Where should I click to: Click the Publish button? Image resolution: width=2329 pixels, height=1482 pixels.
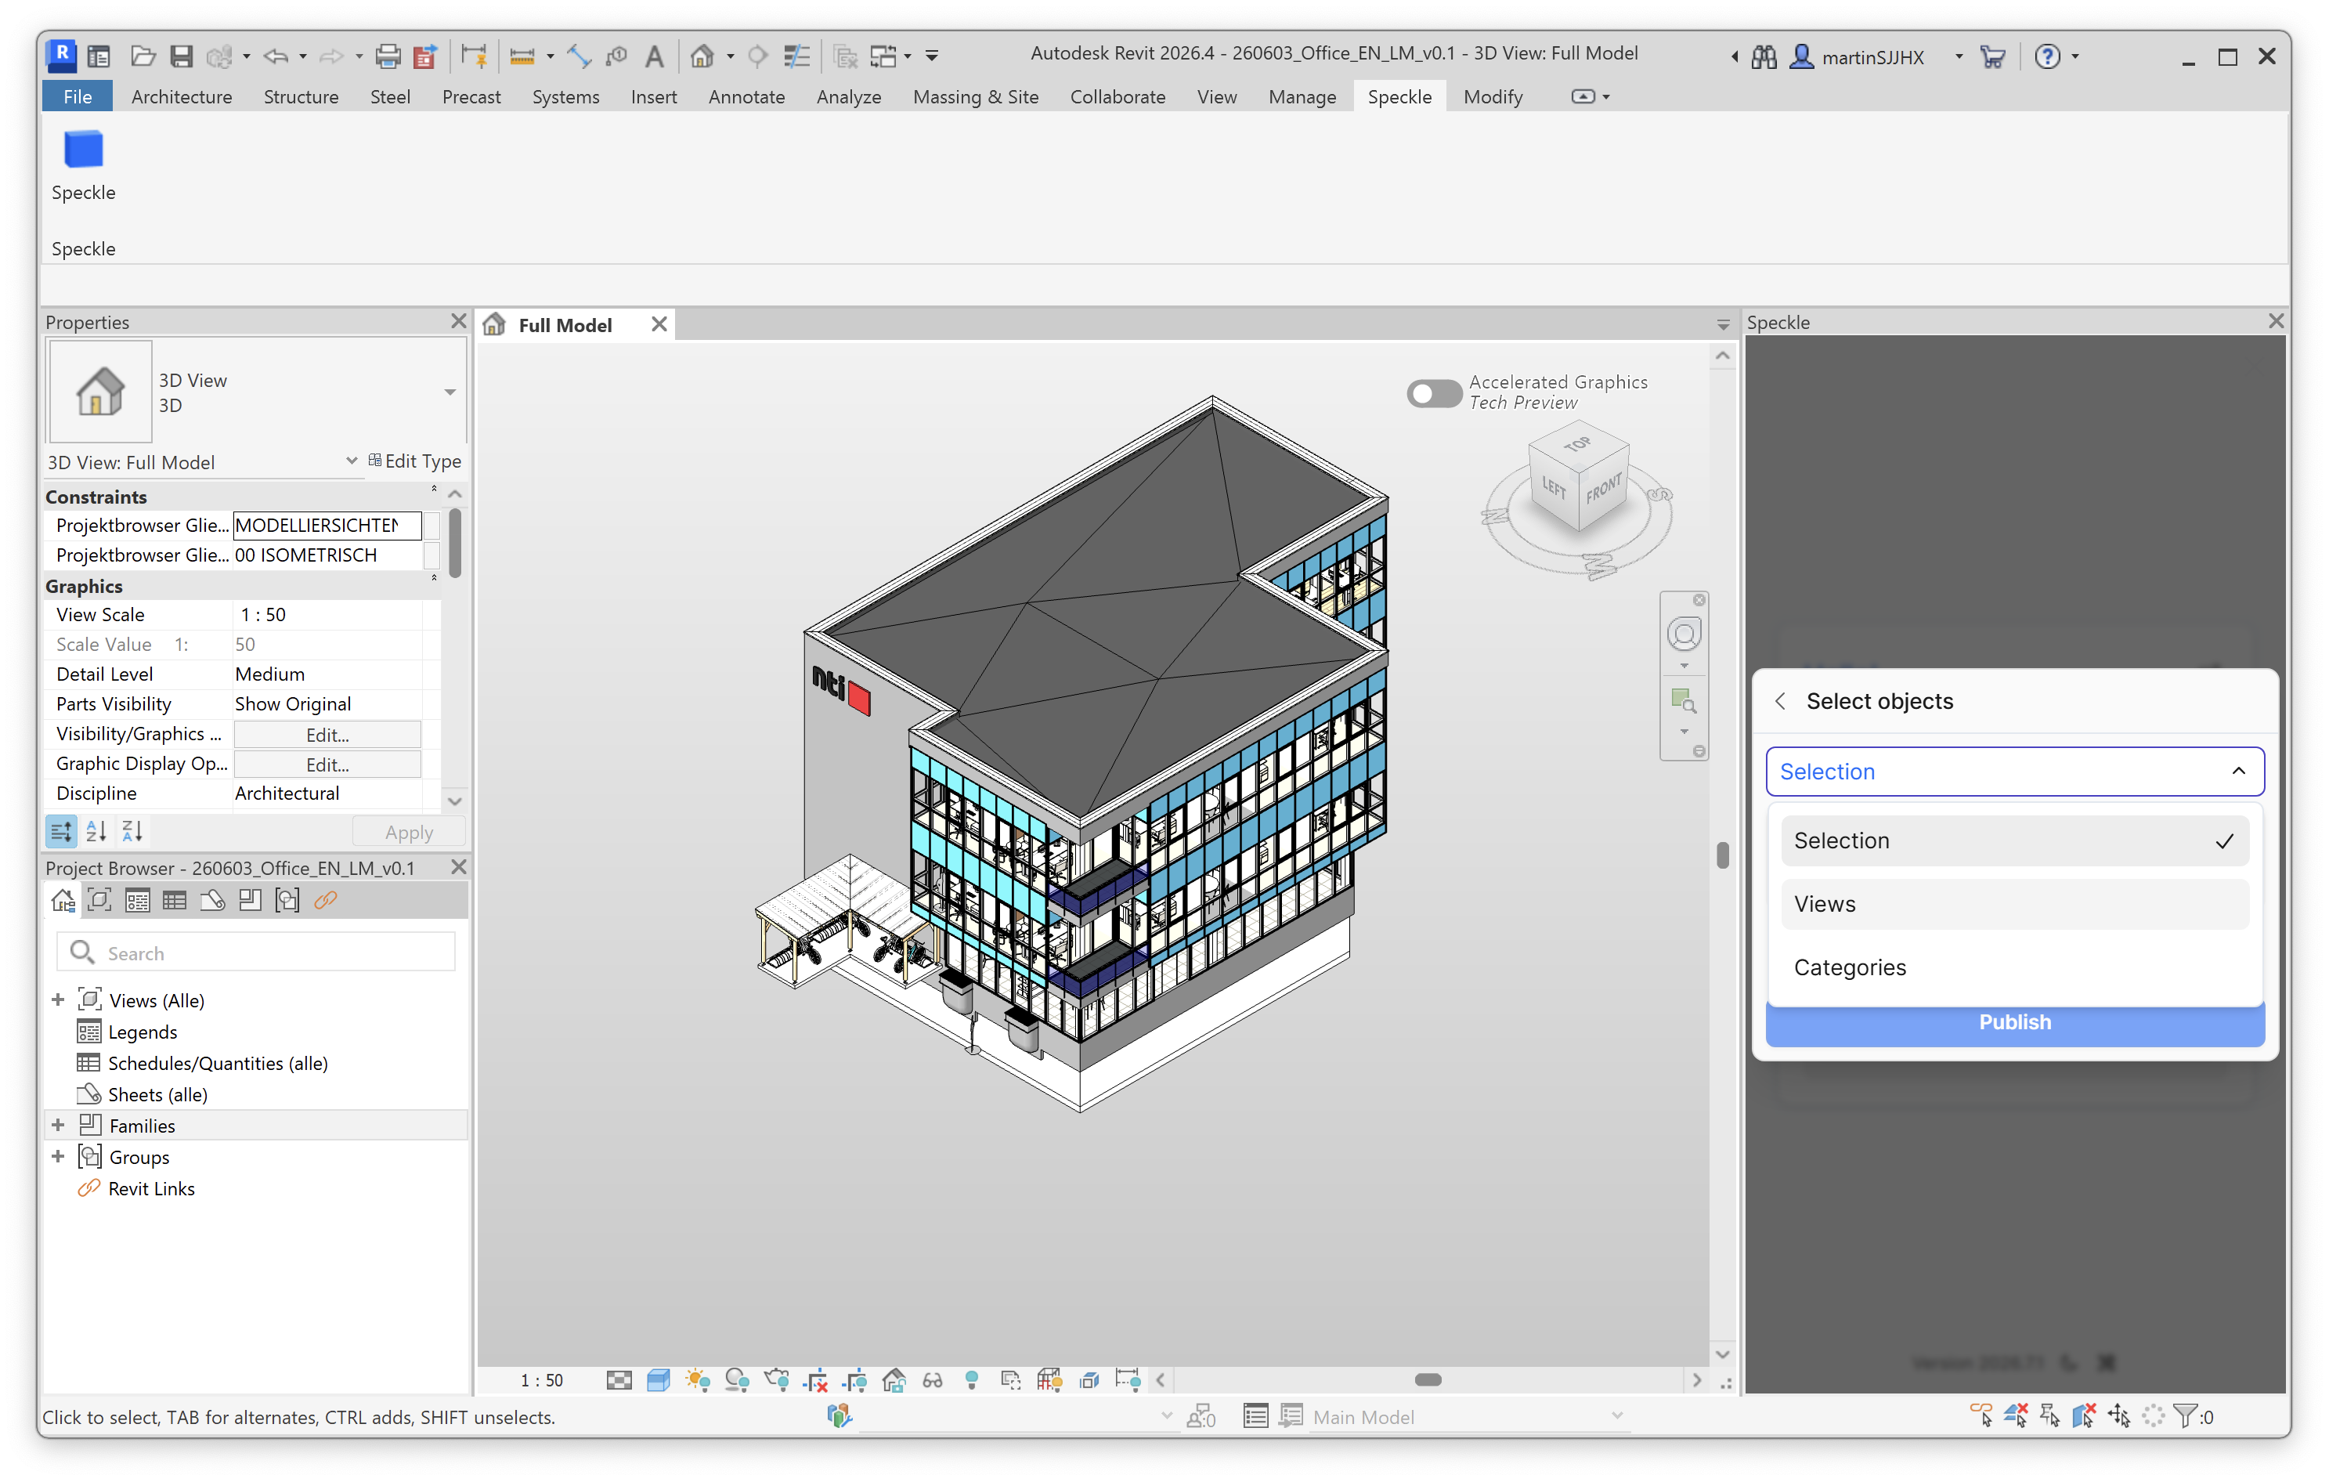(2015, 1022)
